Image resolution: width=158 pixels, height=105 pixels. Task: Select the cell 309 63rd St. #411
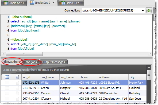tap(113, 88)
